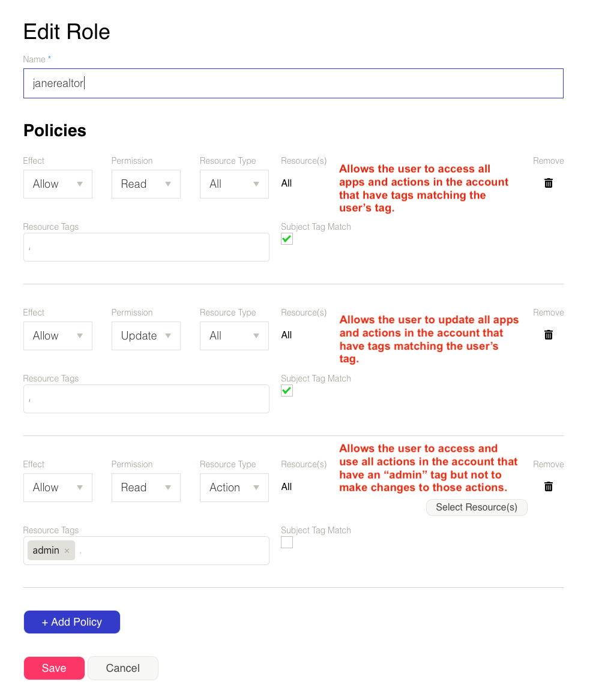Delete the first Read policy with trash icon

tap(548, 184)
